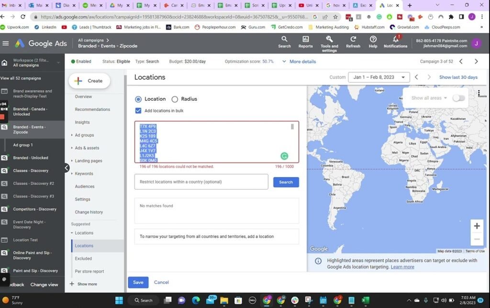Open the Show all areas dropdown

point(429,98)
